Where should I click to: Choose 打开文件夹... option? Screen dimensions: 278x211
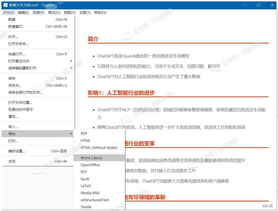[x=37, y=44]
